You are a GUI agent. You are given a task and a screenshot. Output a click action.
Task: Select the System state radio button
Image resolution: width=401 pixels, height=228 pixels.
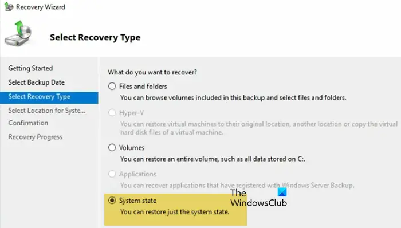112,201
